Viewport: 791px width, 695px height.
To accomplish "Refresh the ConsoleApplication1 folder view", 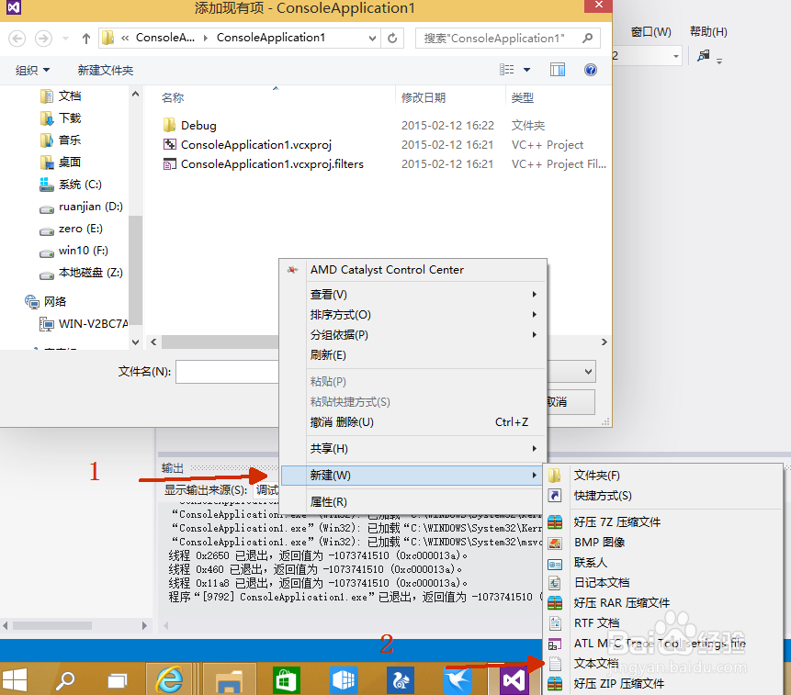I will point(392,38).
